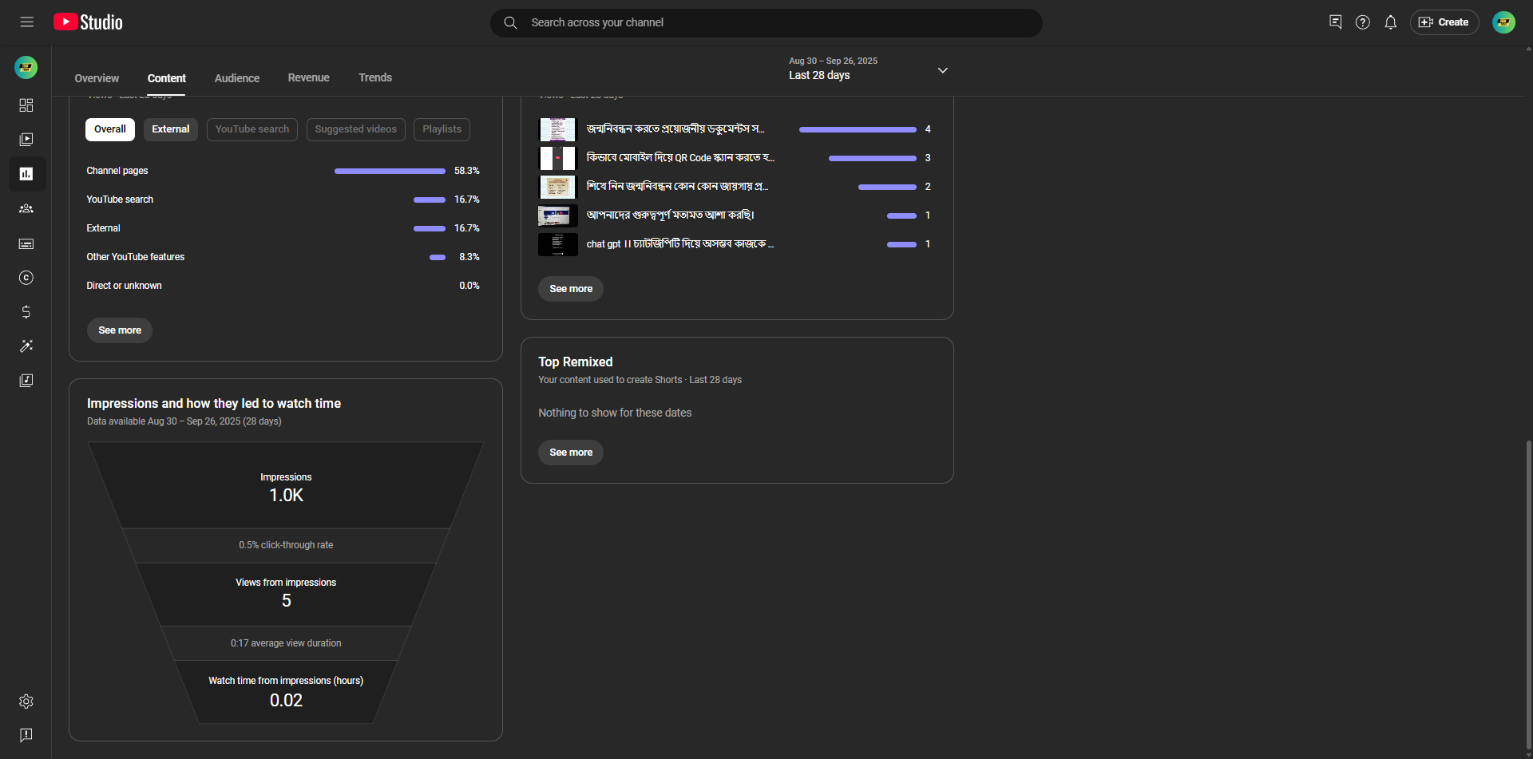
Task: Select the Overall traffic filter chip
Action: coord(109,129)
